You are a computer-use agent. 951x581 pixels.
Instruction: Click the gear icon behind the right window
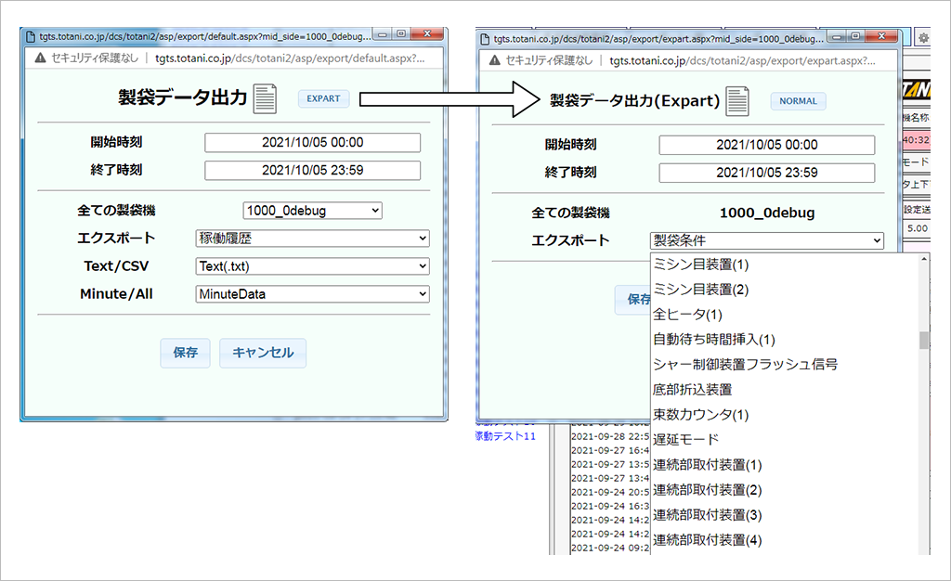[x=923, y=37]
